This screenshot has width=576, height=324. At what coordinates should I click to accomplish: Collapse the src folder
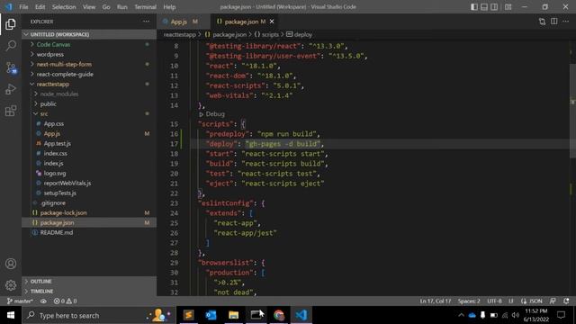click(x=44, y=114)
